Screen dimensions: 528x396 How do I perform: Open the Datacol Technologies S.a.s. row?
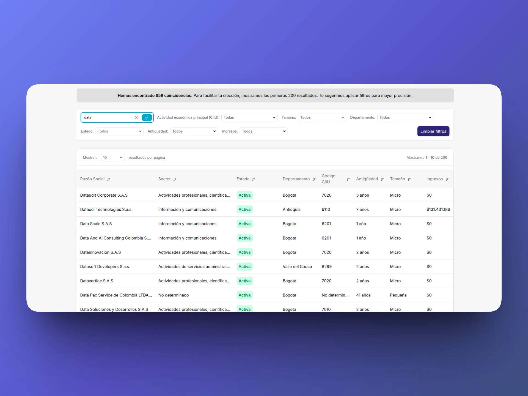(106, 210)
